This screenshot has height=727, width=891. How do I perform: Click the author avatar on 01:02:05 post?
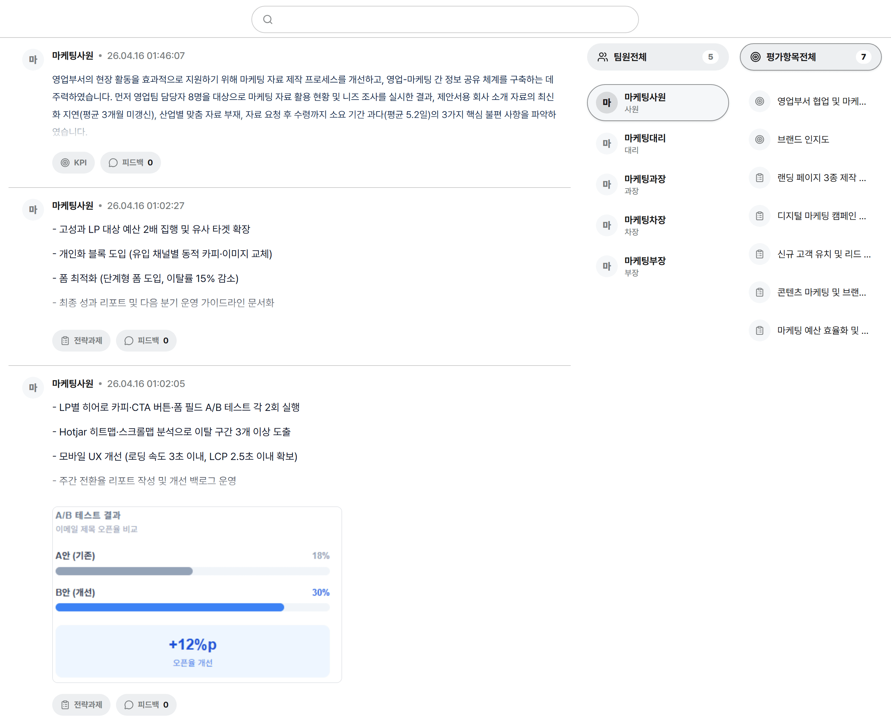point(33,387)
